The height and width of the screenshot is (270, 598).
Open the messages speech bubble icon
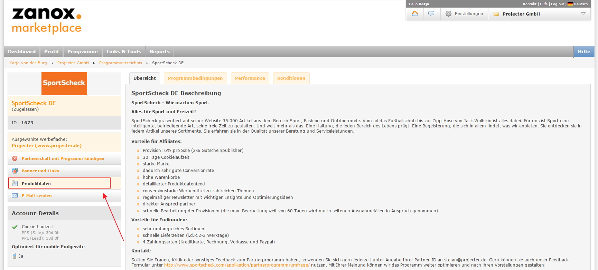pos(431,13)
